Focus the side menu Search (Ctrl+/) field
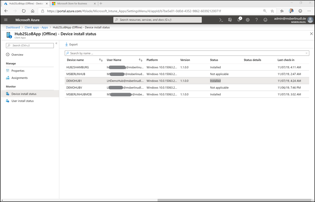 [30, 46]
